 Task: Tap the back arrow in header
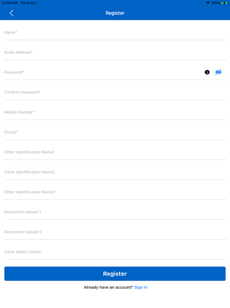click(x=11, y=13)
